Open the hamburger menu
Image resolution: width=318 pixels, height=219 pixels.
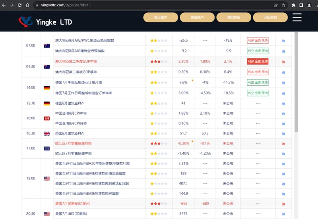pyautogui.click(x=297, y=17)
